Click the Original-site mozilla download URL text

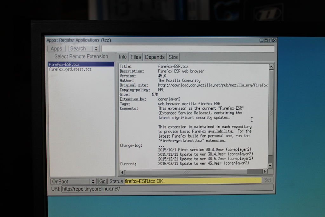point(213,85)
